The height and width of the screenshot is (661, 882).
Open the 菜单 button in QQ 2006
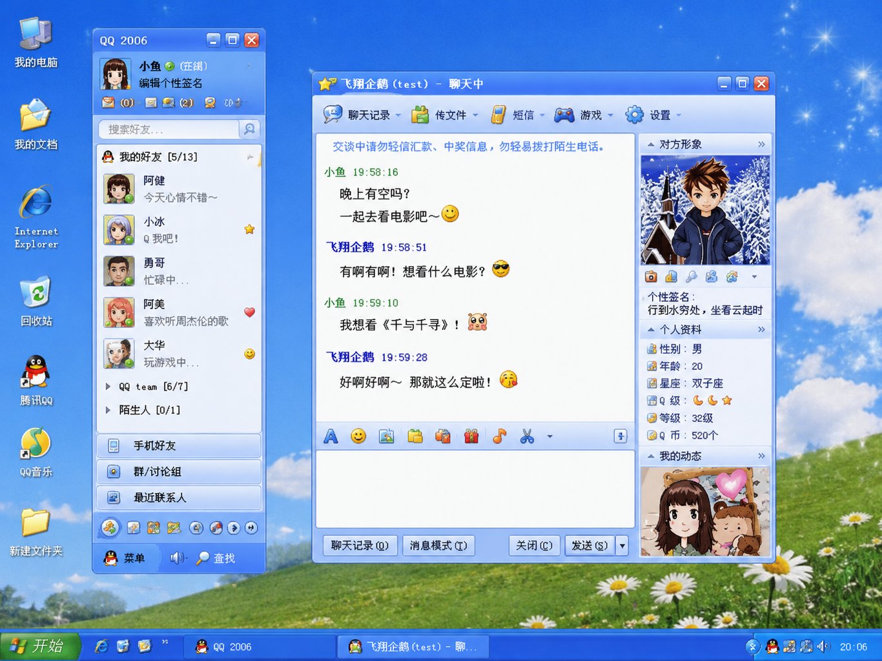point(125,558)
